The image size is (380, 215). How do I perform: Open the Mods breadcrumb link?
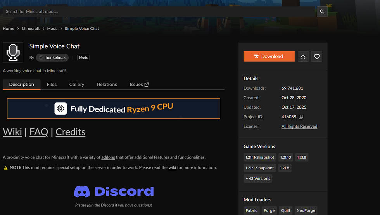pyautogui.click(x=52, y=29)
